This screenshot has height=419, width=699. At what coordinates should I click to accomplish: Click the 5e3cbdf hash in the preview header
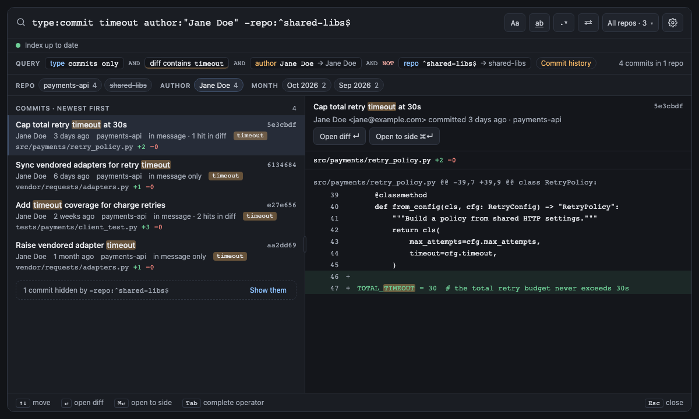click(668, 106)
